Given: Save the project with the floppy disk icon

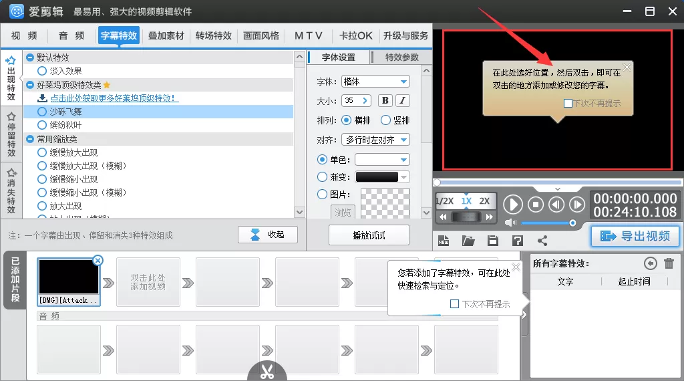Looking at the screenshot, I should (493, 241).
